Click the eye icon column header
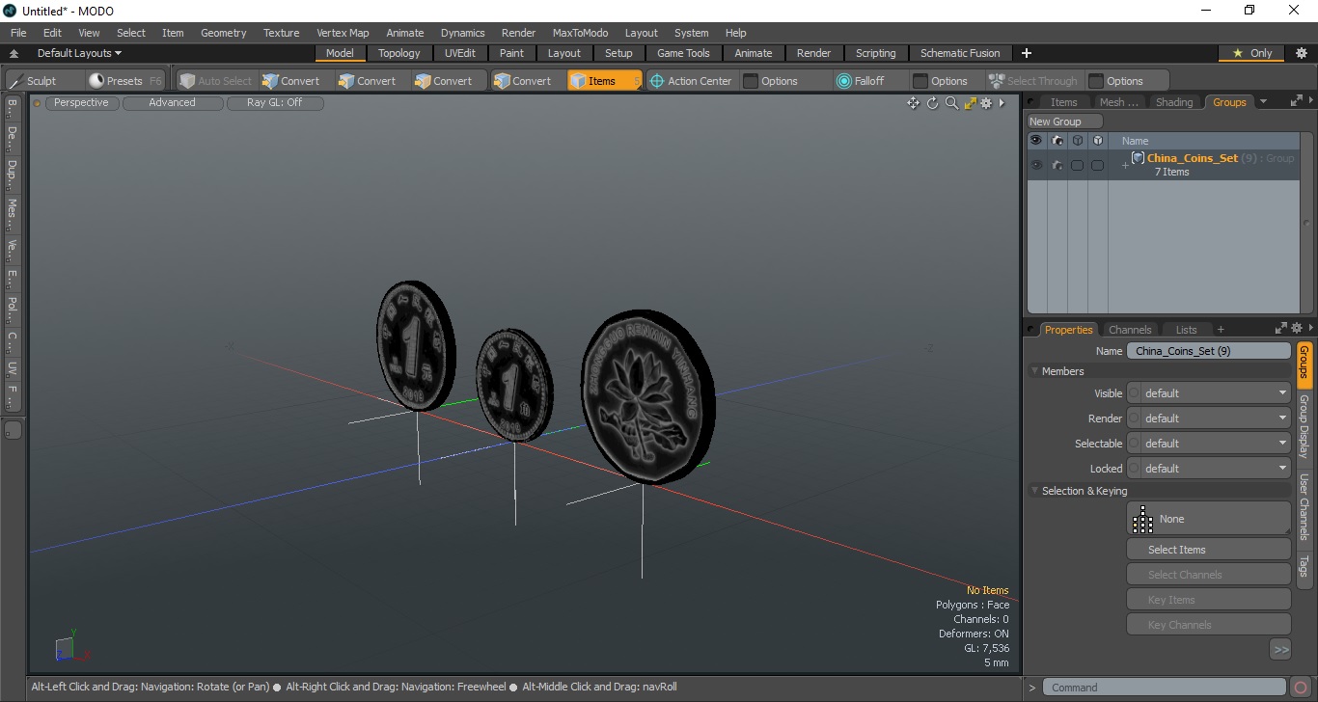 [x=1036, y=141]
